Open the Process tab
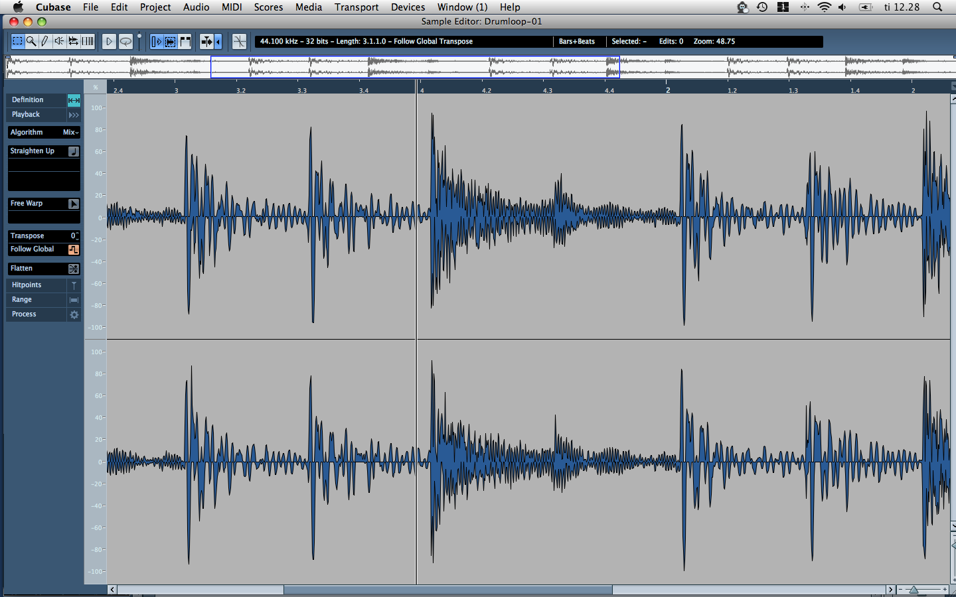Screen dimensions: 956x597 coord(37,314)
